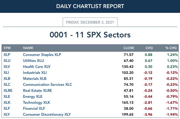The width and height of the screenshot is (180, 119).
Task: Open Industrials XLI name link
Action: click(35, 73)
